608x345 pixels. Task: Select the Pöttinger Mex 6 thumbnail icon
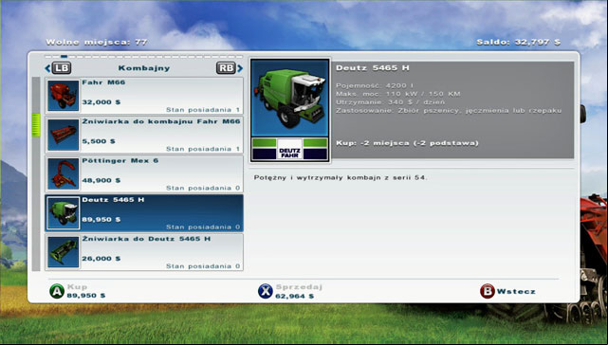point(63,174)
